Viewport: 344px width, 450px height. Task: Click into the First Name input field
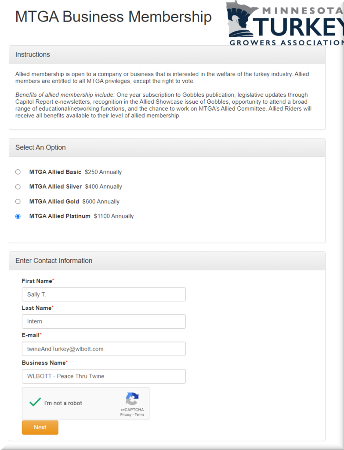tap(104, 294)
